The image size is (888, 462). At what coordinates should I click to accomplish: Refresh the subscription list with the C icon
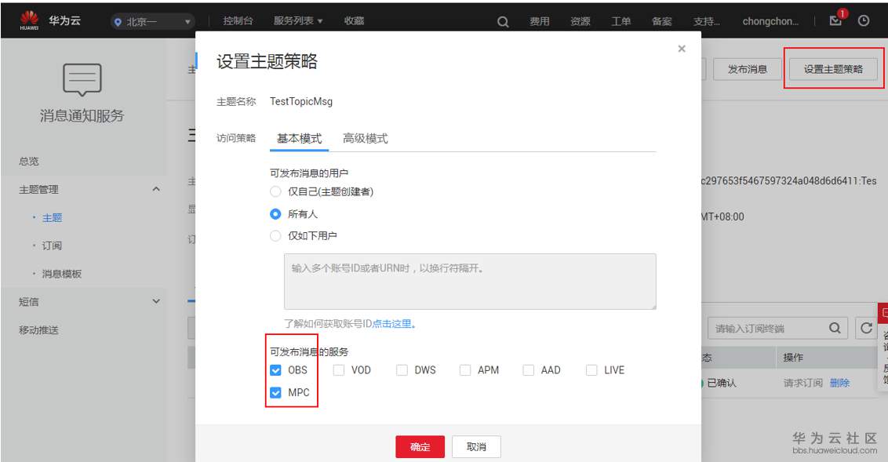(867, 328)
